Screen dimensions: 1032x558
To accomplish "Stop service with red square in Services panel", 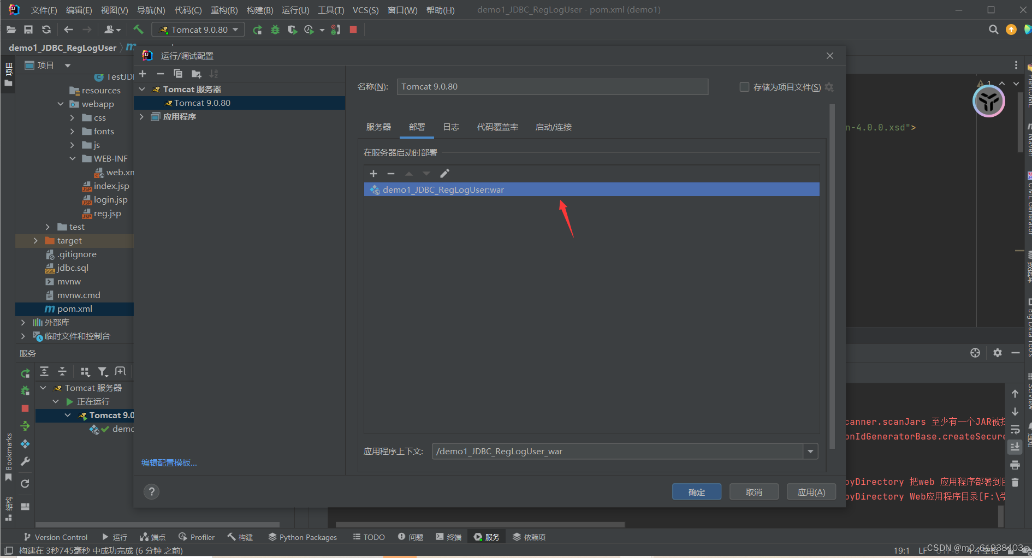I will pos(25,408).
